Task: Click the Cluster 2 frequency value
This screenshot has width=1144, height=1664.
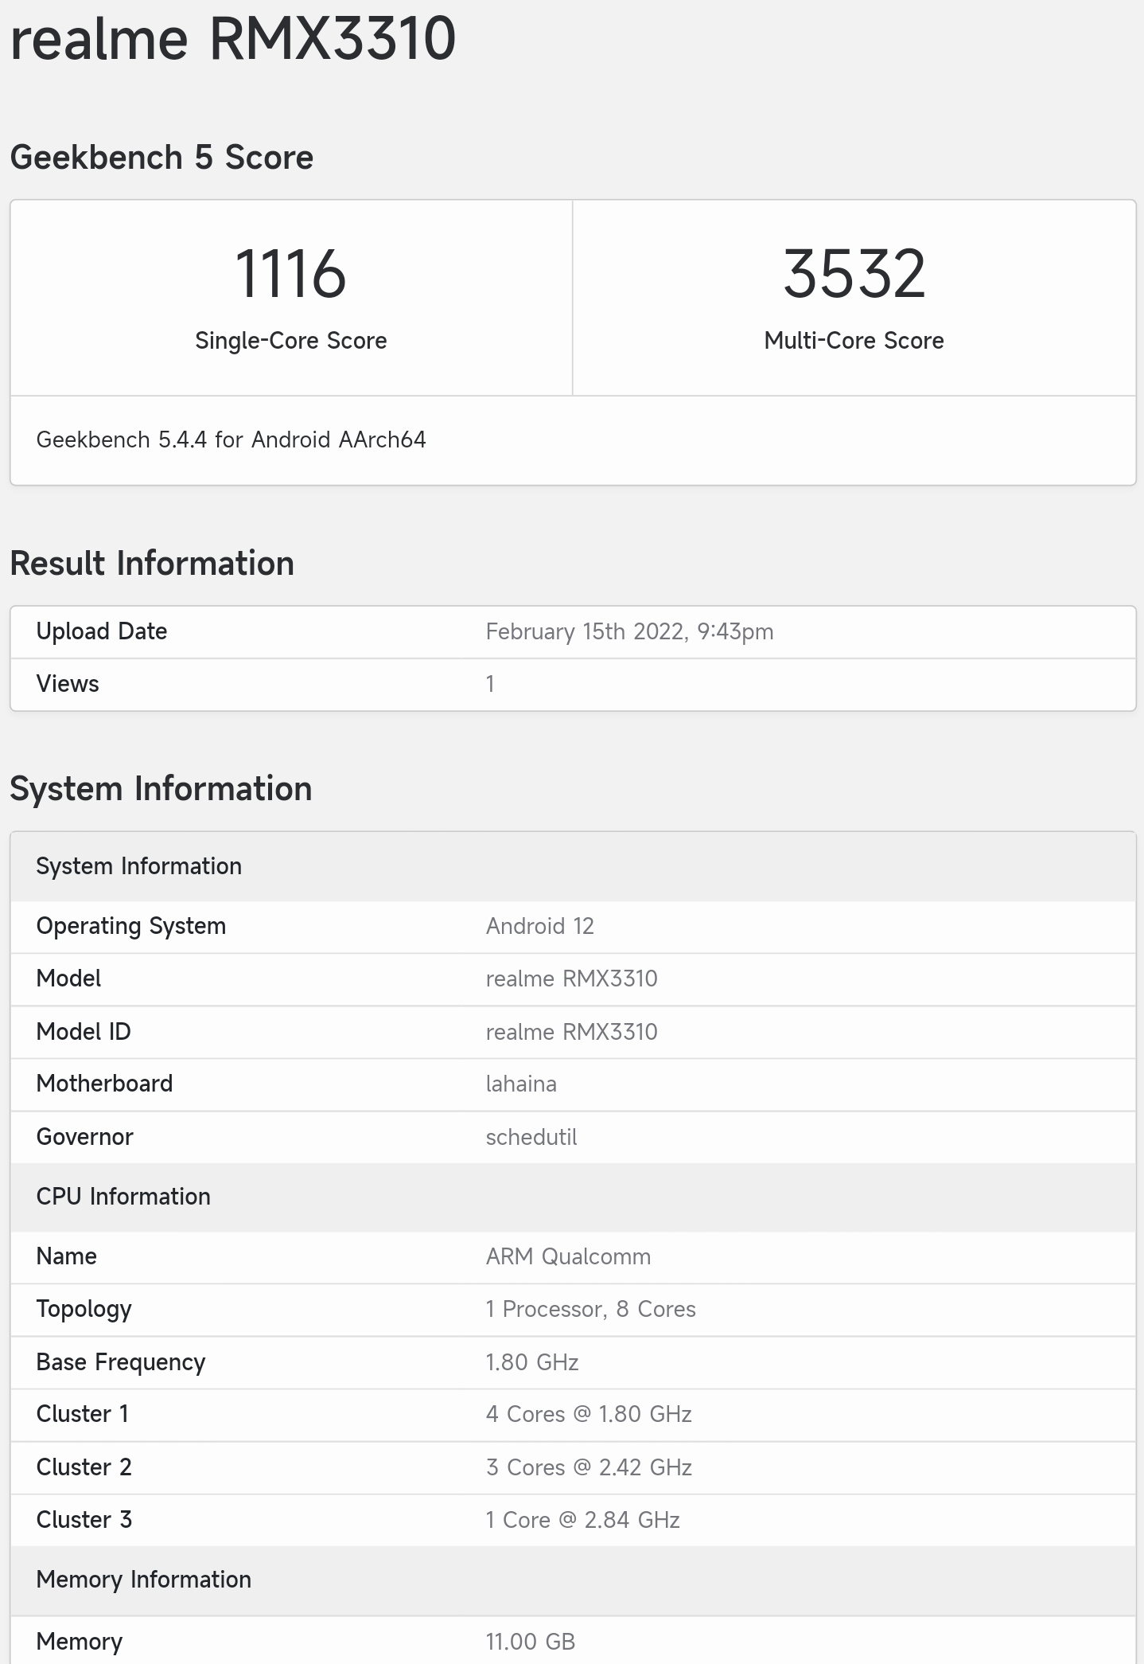Action: coord(589,1467)
